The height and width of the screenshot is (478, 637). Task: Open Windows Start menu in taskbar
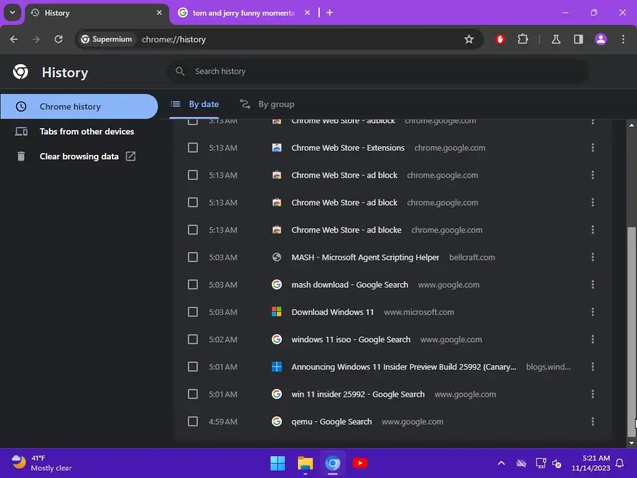(278, 463)
